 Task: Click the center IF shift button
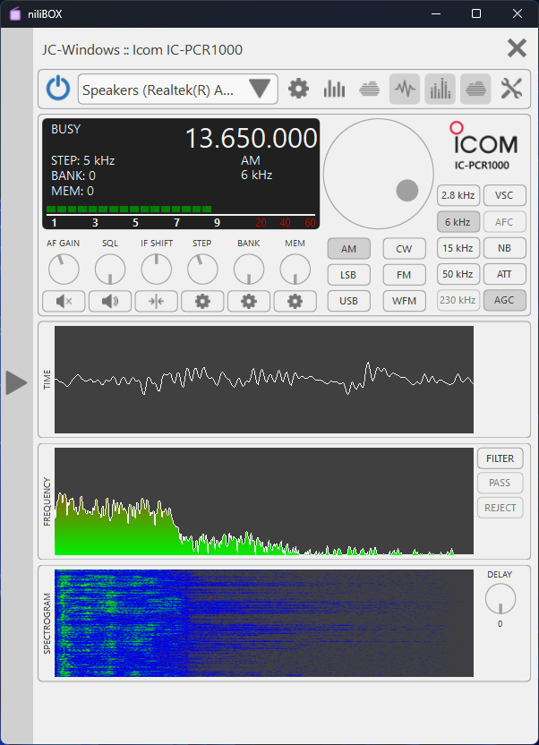[157, 301]
